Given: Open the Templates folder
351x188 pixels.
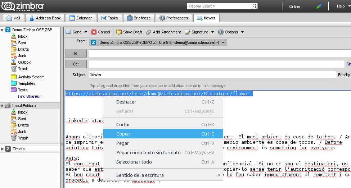Looking at the screenshot, I should point(23,83).
